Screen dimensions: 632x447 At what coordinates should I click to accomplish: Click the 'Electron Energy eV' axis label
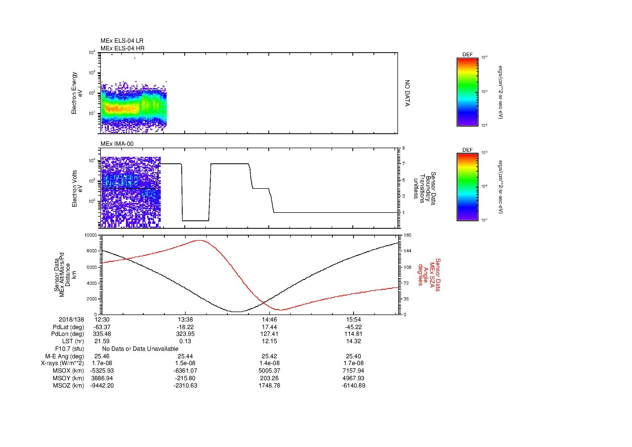click(x=77, y=93)
